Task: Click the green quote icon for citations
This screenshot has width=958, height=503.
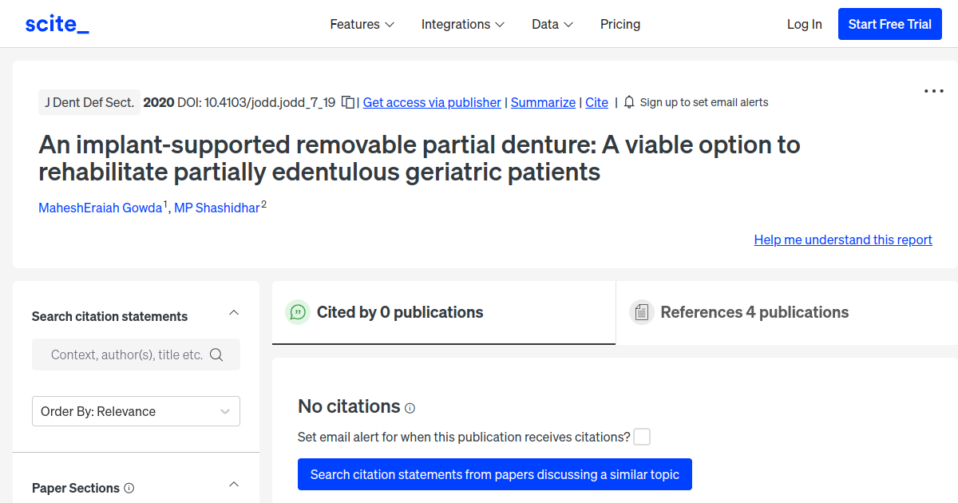Action: coord(298,312)
